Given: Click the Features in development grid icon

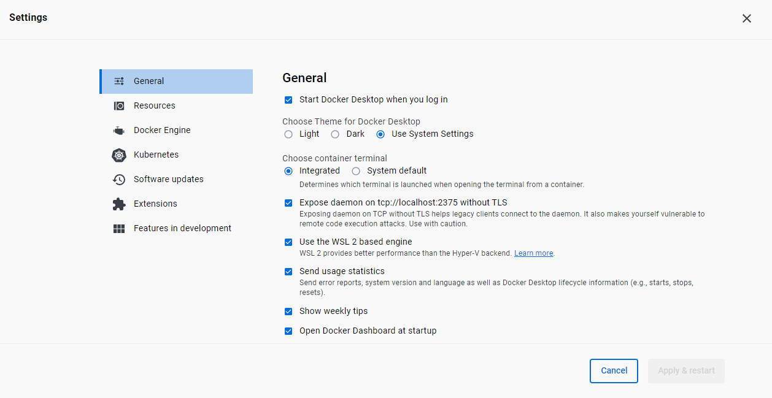Looking at the screenshot, I should (x=119, y=229).
